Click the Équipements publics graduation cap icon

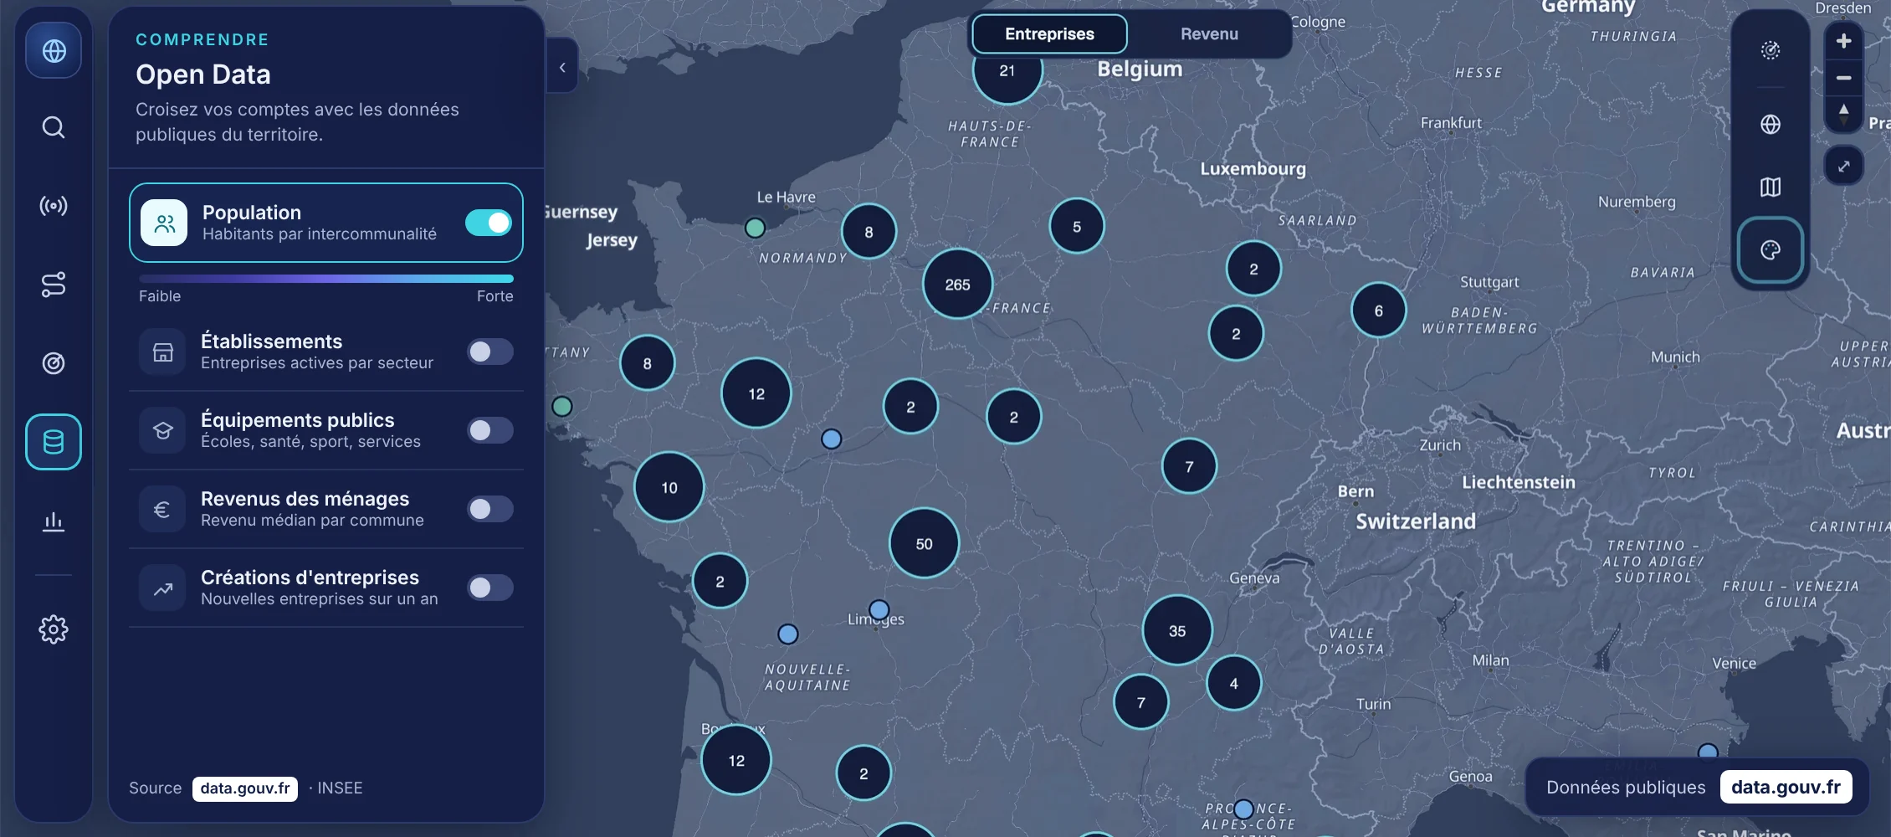point(162,430)
